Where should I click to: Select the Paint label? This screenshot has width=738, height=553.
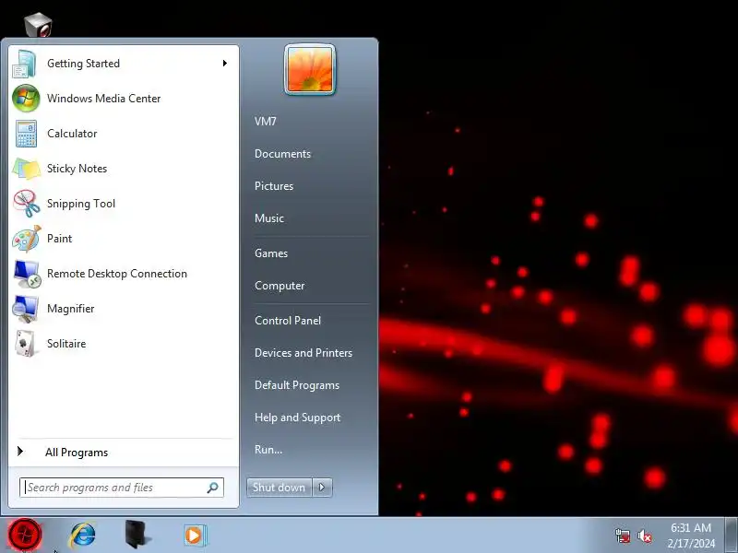[59, 239]
